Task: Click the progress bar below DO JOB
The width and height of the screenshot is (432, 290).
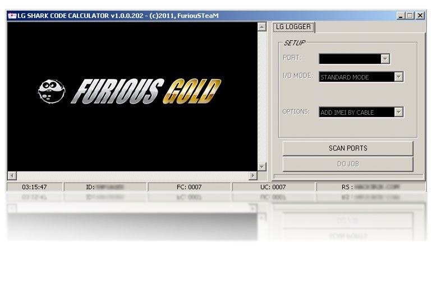Action: [348, 177]
